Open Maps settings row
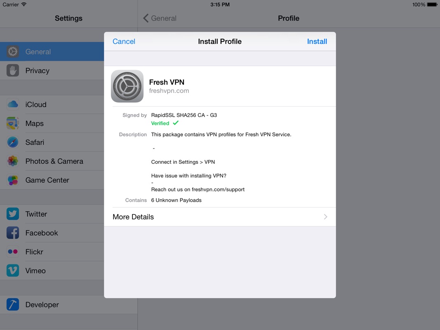 52,123
